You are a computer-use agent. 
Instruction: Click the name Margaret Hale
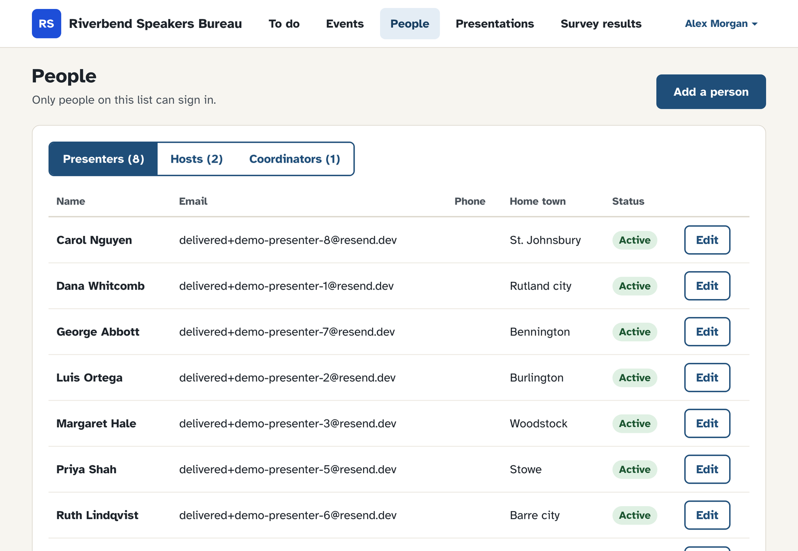click(x=96, y=424)
